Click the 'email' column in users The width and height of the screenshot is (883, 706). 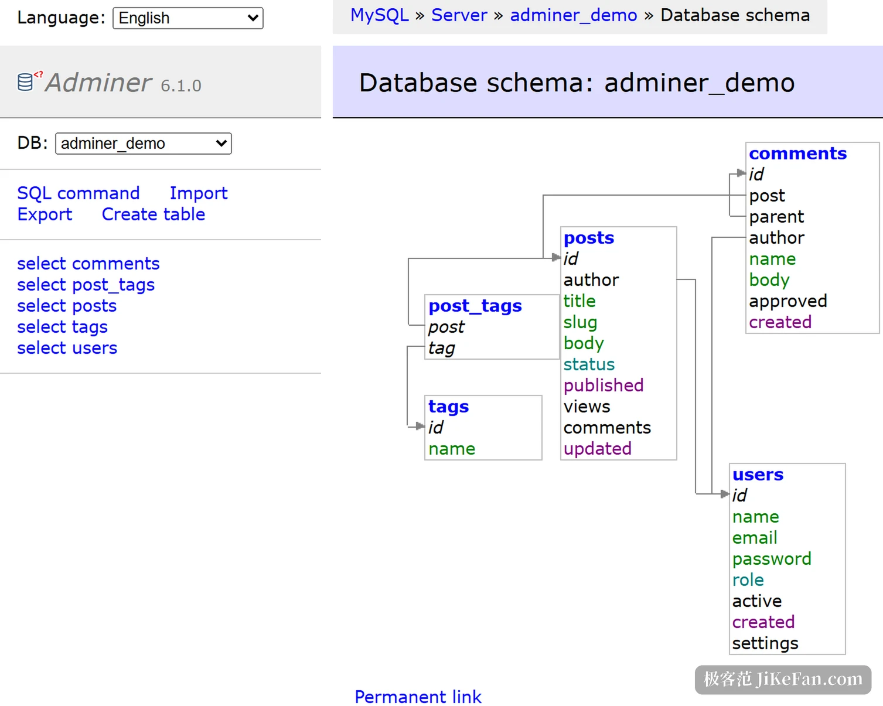tap(755, 538)
